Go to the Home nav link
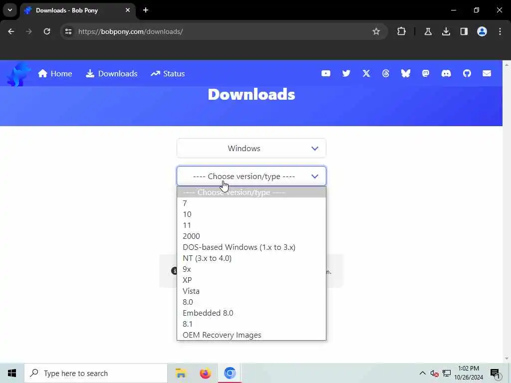 (55, 74)
